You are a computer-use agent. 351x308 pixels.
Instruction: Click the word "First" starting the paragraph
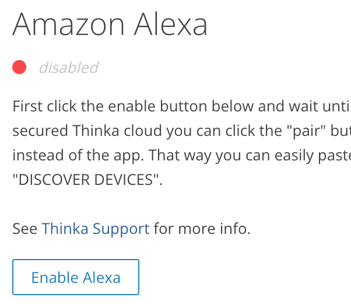(x=27, y=107)
